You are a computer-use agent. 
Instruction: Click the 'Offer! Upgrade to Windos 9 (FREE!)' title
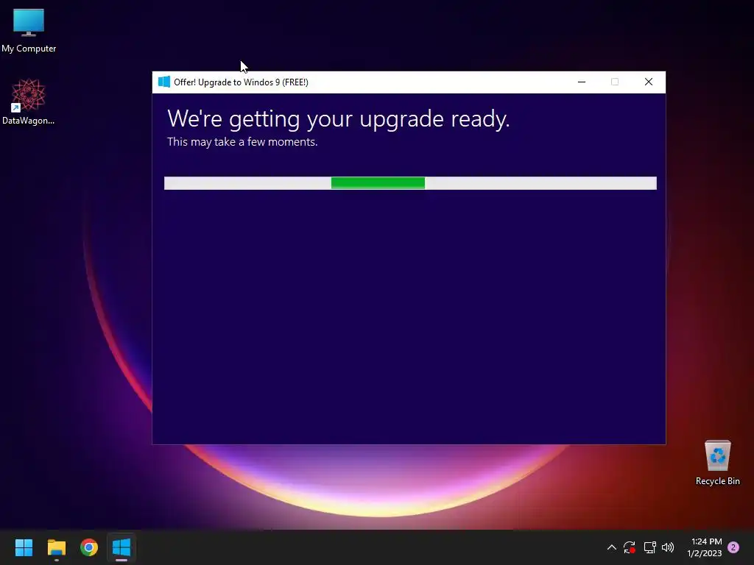click(241, 82)
